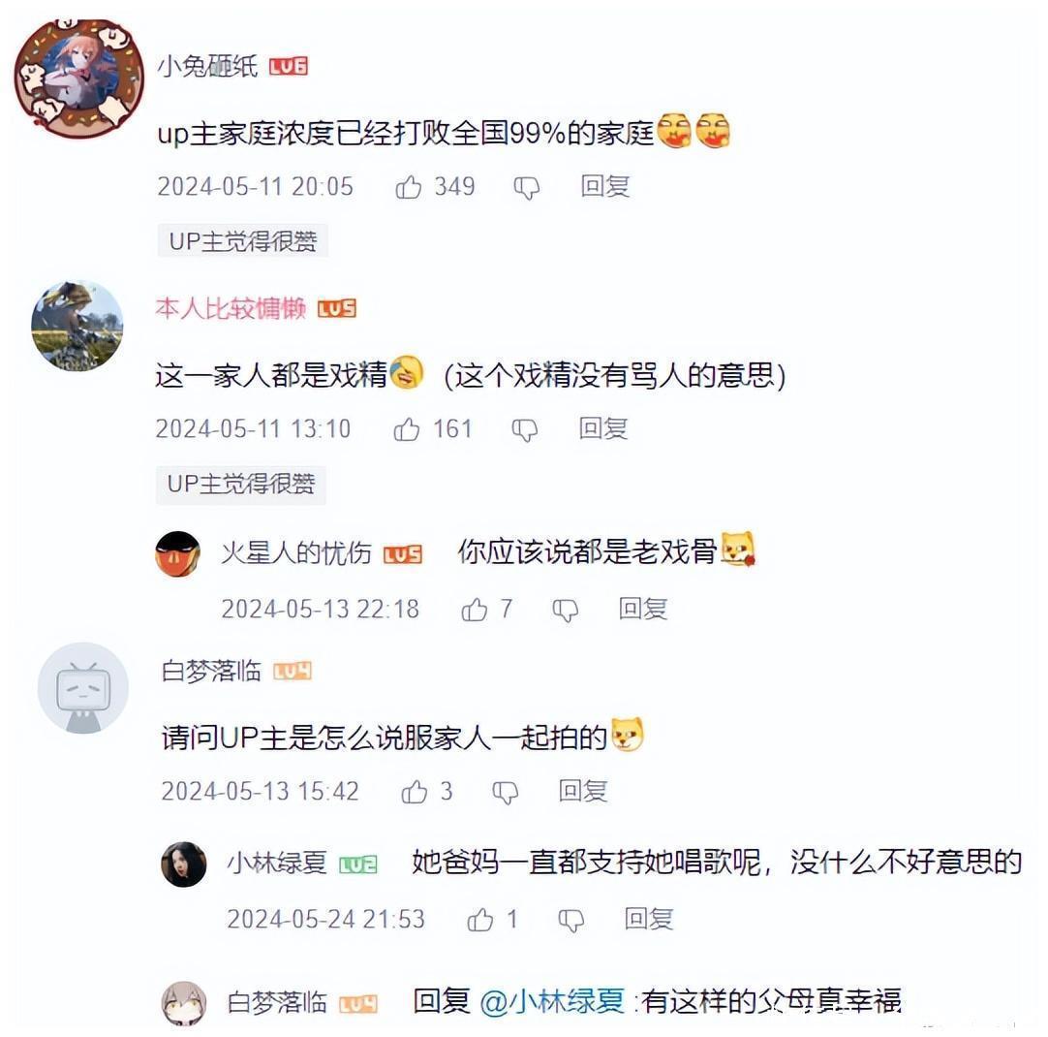Reply to 本人比较慵懒's comment

[x=603, y=428]
